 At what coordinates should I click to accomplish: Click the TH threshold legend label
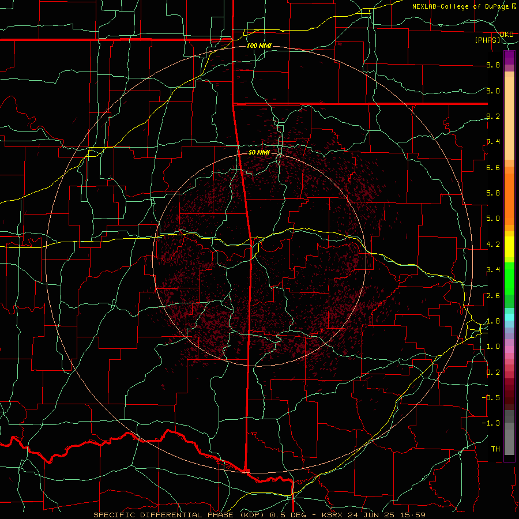tap(495, 449)
